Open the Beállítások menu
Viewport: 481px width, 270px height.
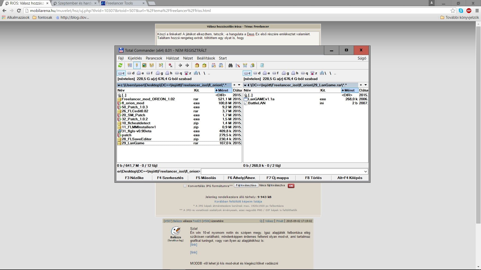[206, 58]
